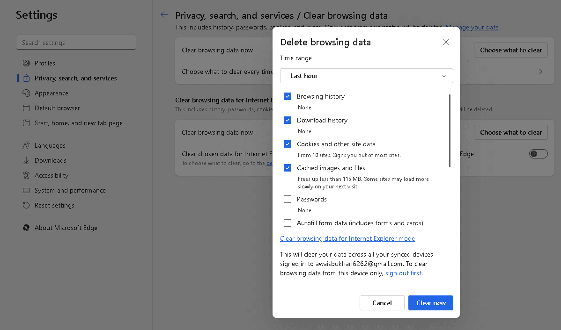Click the Time range label

coord(296,58)
